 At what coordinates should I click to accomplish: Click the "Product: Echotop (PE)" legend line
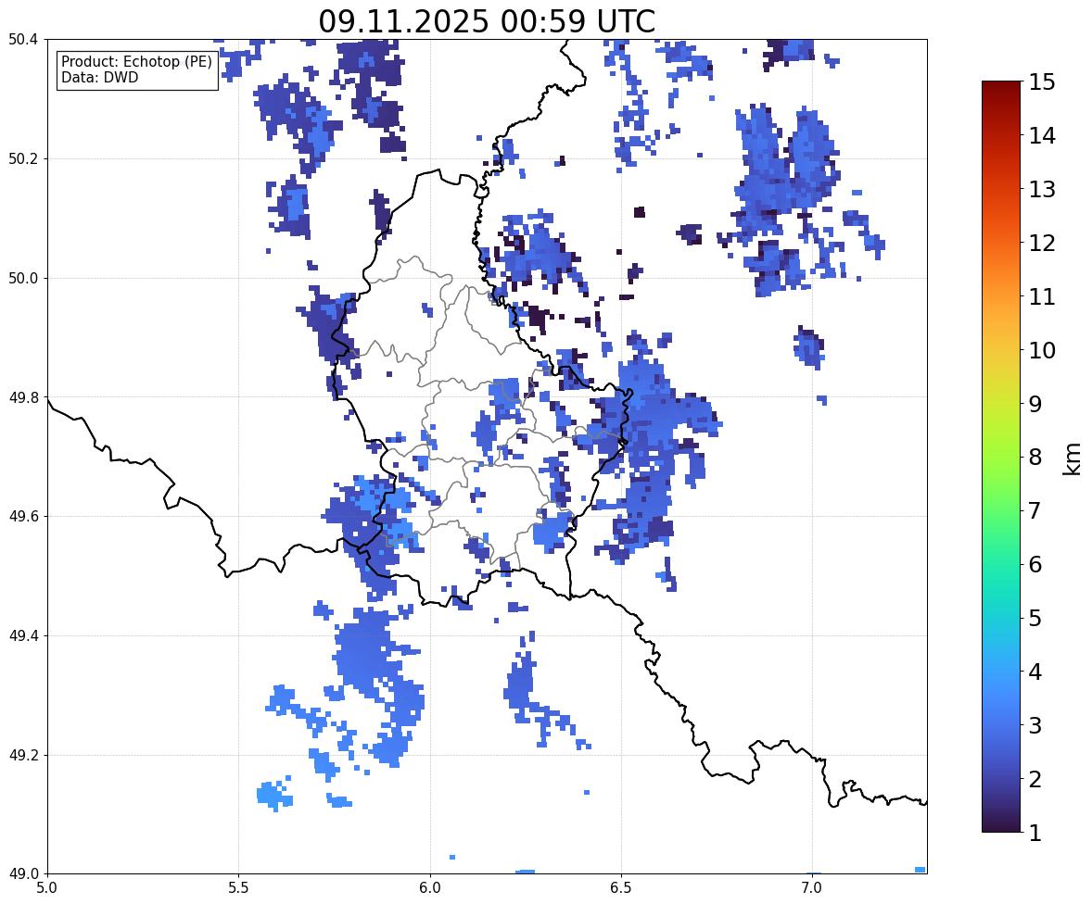click(136, 62)
